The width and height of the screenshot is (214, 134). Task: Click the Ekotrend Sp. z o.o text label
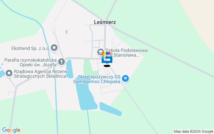tap(30, 48)
